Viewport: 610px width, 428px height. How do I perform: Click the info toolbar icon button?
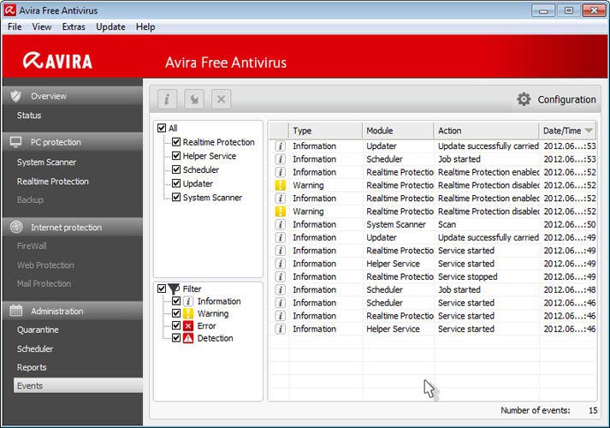point(167,99)
